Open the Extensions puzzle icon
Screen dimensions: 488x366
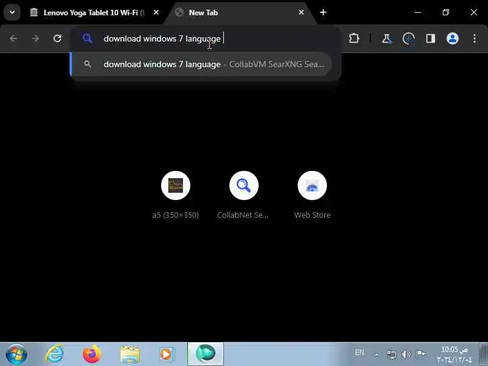[x=354, y=38]
